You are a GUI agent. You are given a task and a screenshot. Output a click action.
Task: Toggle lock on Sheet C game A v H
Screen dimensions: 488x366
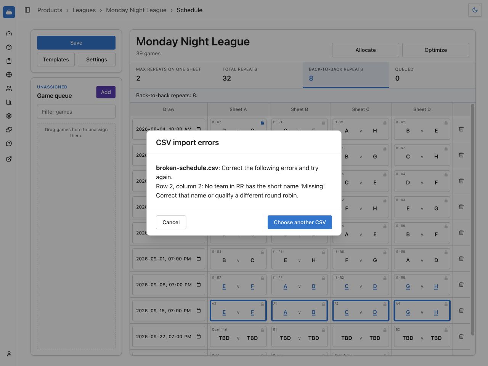pos(385,123)
